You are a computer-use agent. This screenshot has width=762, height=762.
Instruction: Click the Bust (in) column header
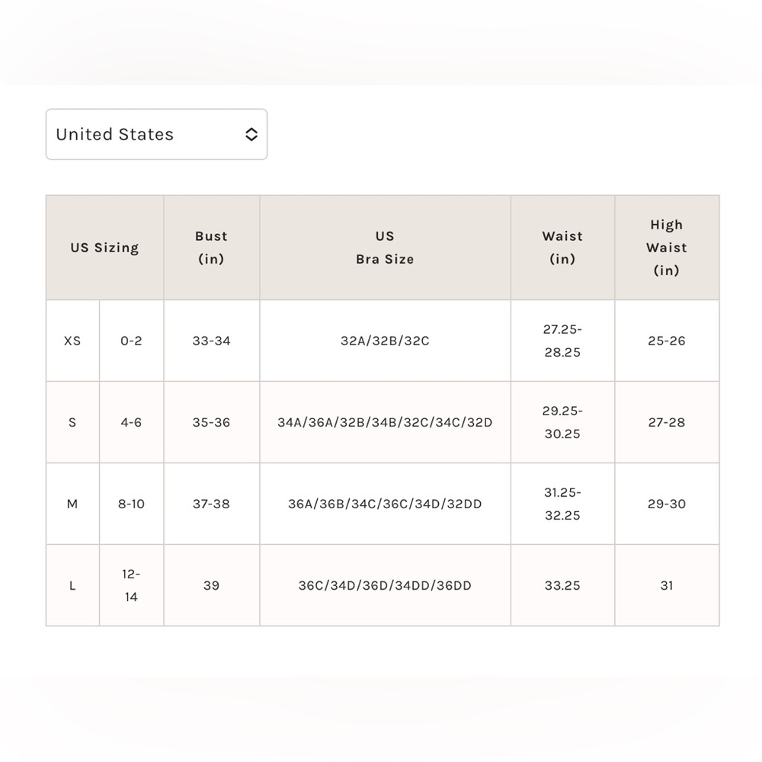point(211,248)
